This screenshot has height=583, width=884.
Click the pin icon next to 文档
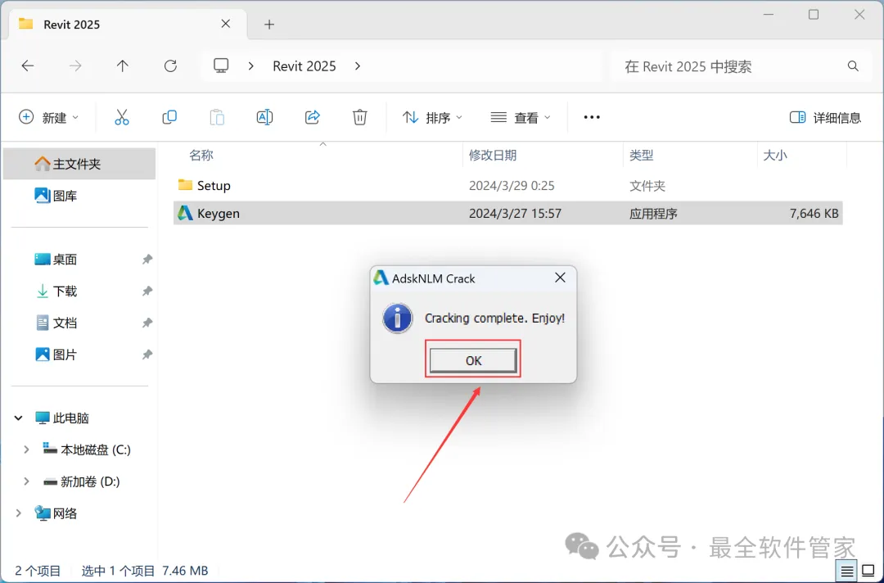[147, 323]
